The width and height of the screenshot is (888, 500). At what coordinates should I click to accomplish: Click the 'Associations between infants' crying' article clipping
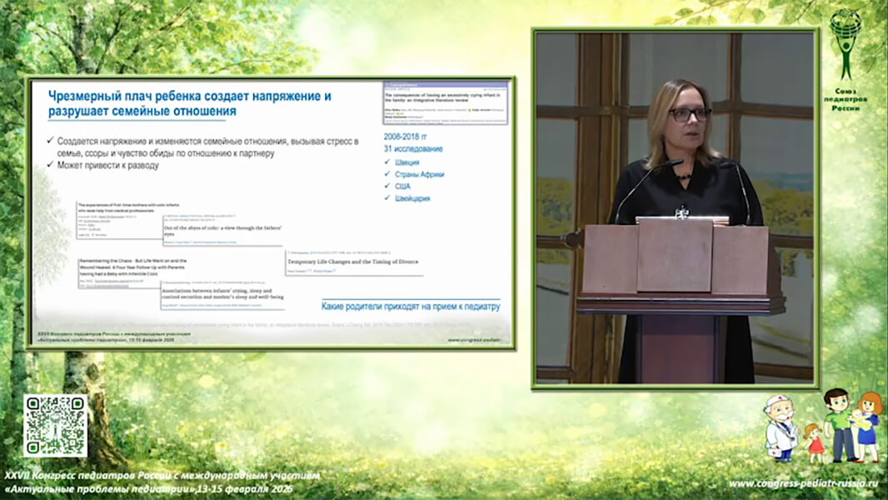[x=222, y=294]
